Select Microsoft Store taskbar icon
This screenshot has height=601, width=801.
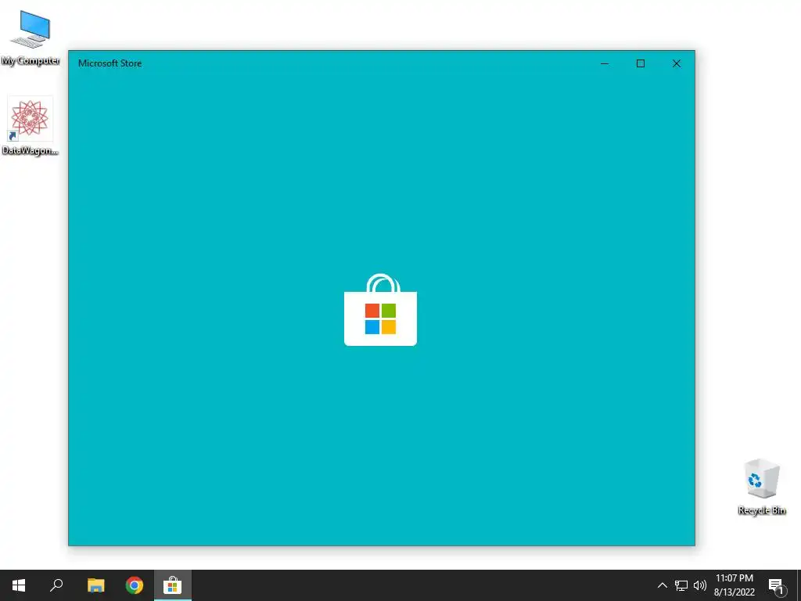173,585
